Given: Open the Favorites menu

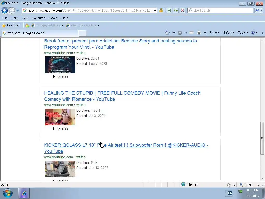Looking at the screenshot, I should point(39,18).
